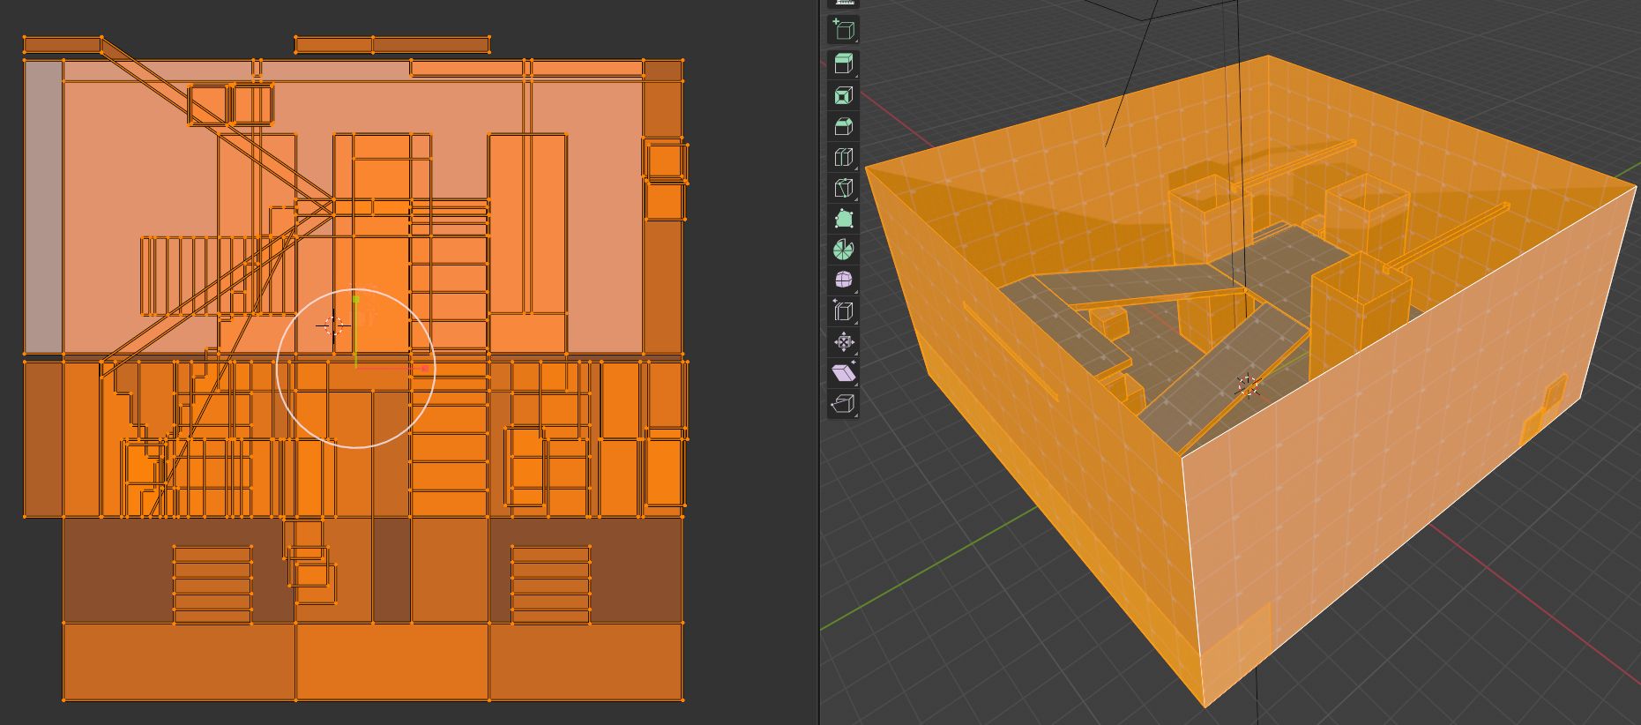This screenshot has height=725, width=1641.
Task: Select the Shrink/Fatten tool
Action: pyautogui.click(x=843, y=342)
